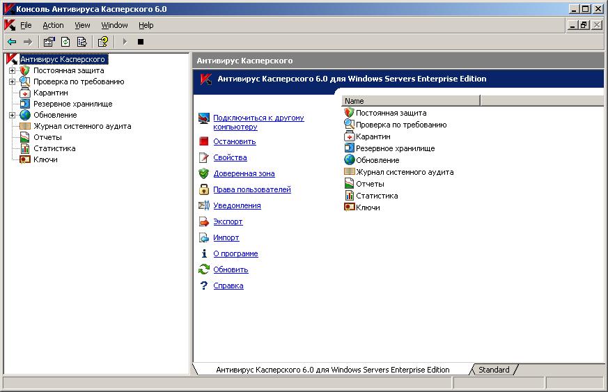The height and width of the screenshot is (392, 608).
Task: Click the Карантин icon in the left tree
Action: click(x=25, y=93)
